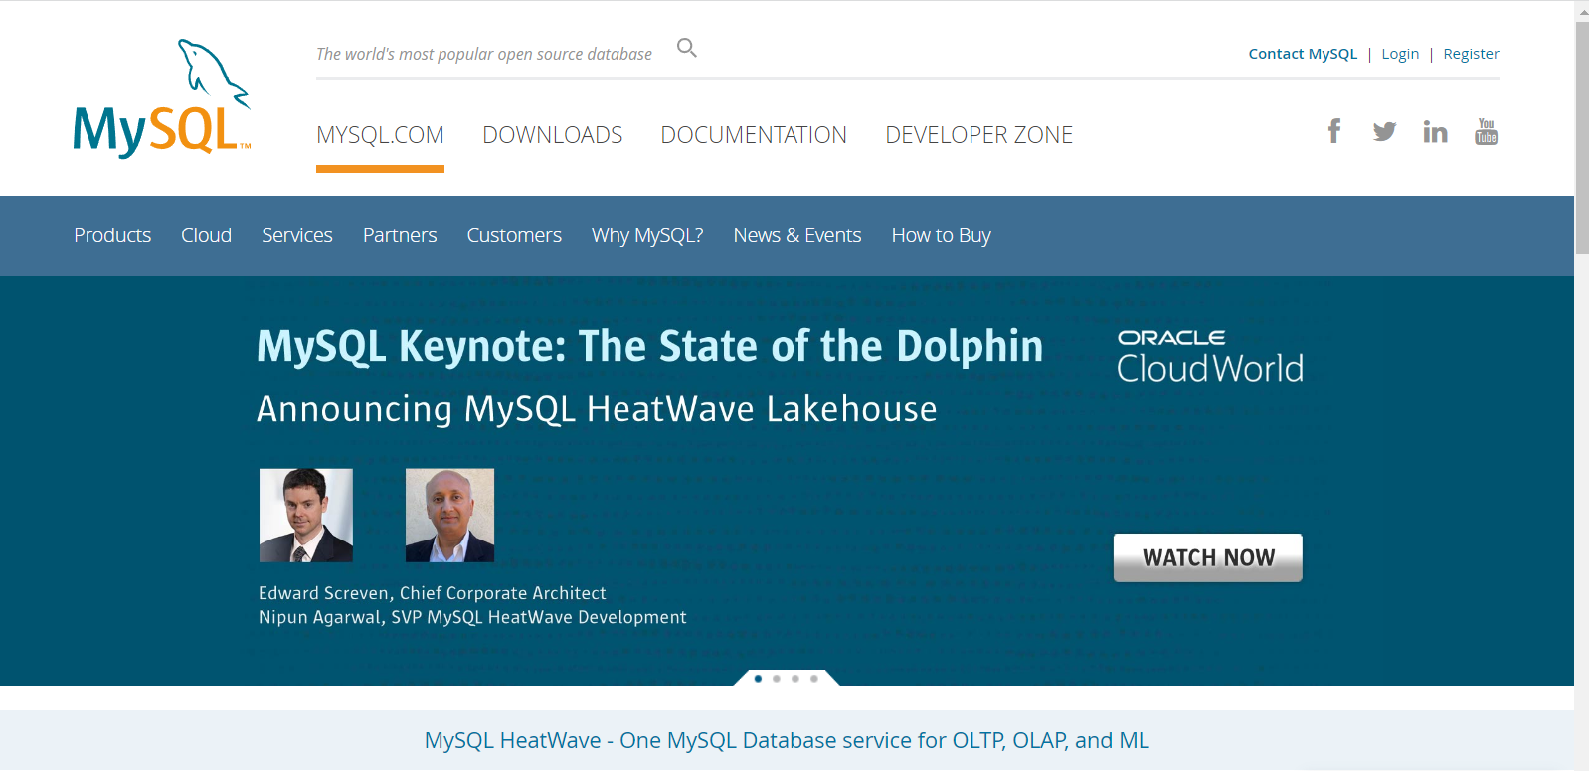Screen dimensions: 1589x771
Task: Select the first carousel slide dot
Action: (758, 679)
